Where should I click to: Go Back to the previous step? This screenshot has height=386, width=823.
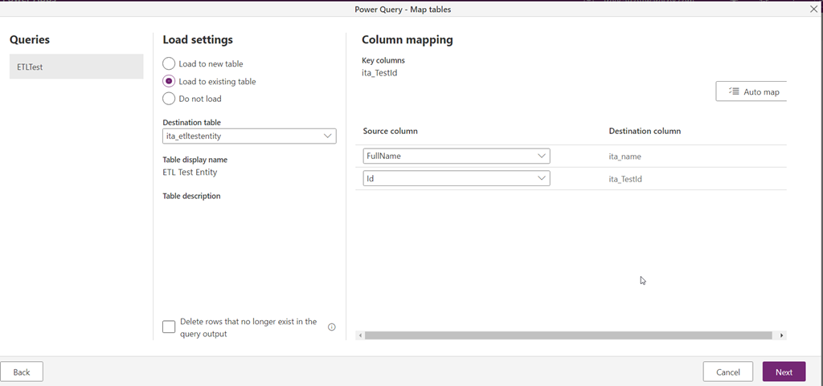click(x=22, y=372)
